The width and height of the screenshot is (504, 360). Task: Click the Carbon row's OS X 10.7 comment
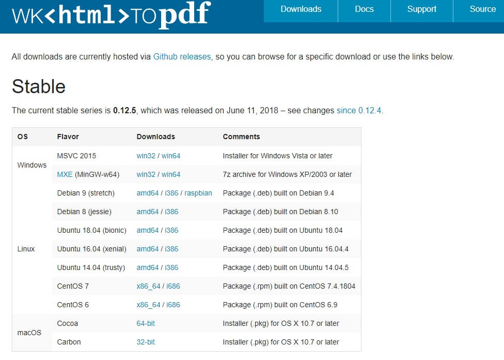point(281,342)
